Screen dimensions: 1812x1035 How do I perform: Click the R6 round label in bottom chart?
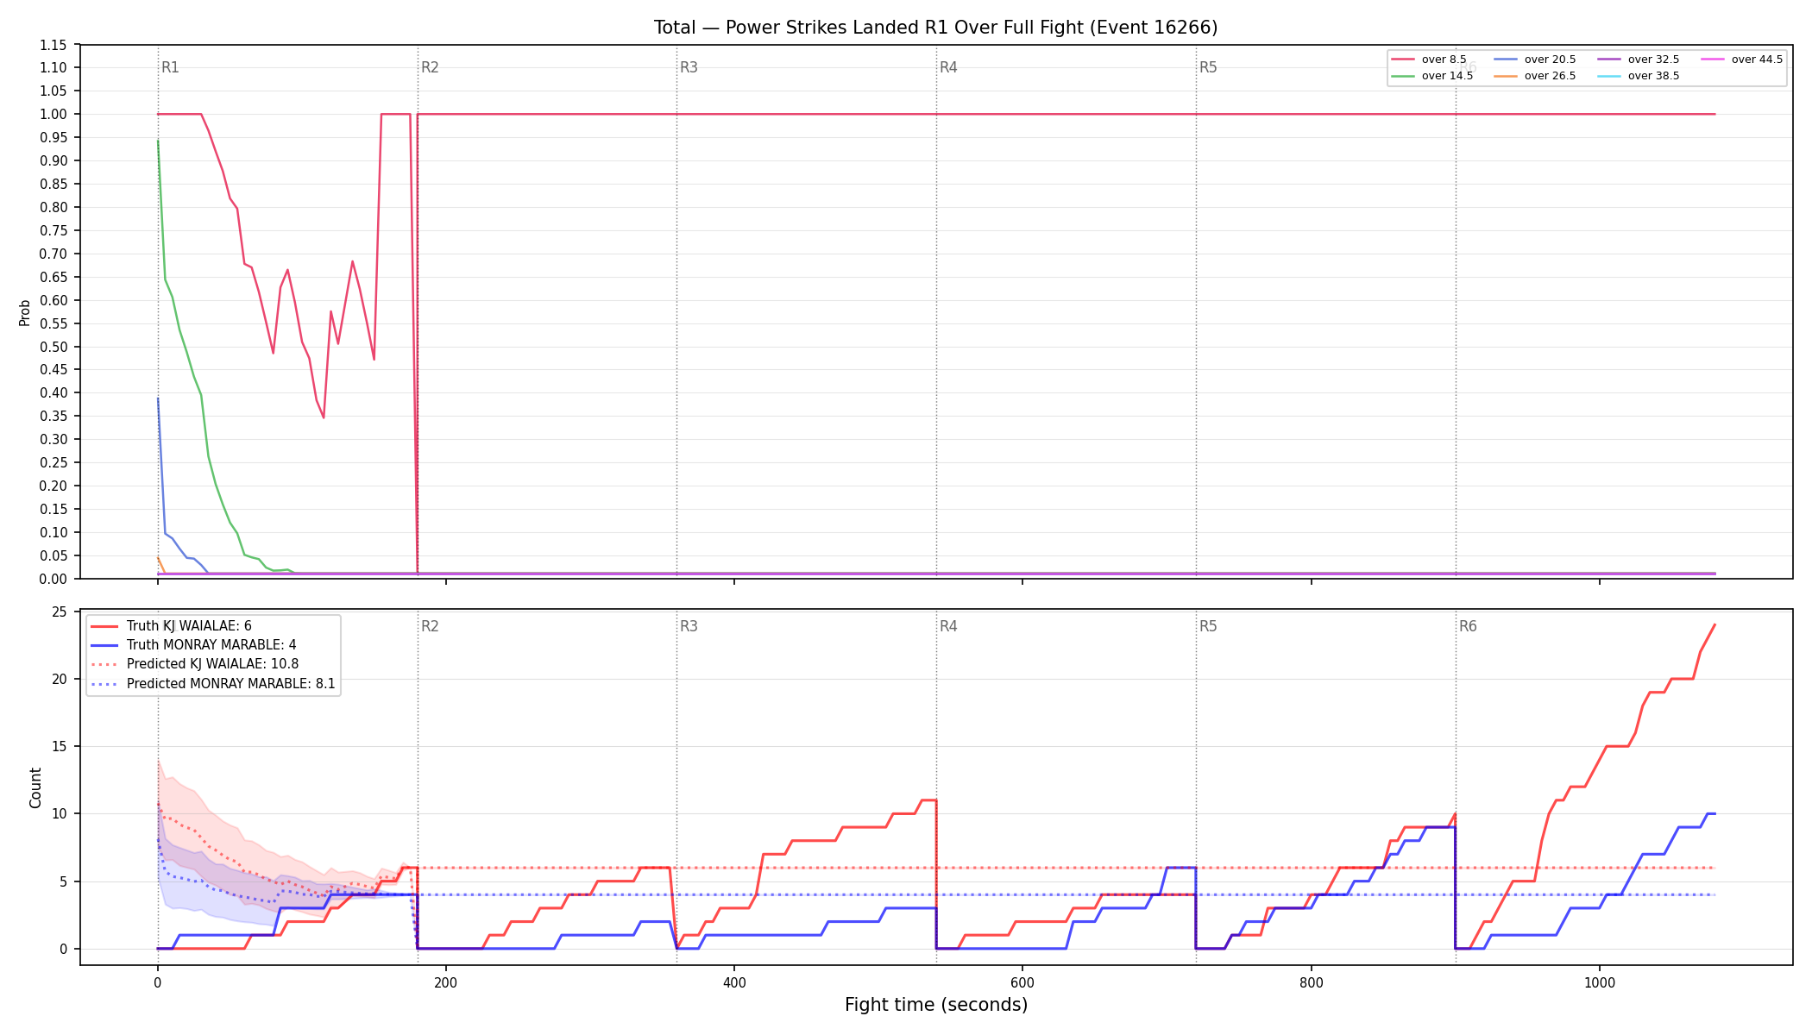tap(1468, 626)
